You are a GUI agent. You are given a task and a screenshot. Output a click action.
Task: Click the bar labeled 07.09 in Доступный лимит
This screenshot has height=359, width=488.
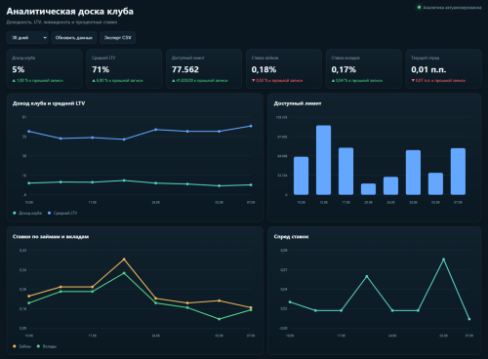click(x=458, y=172)
